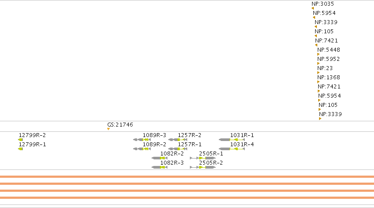Click the GS:21746 label
Viewport: 374px width, 208px height.
tap(120, 125)
